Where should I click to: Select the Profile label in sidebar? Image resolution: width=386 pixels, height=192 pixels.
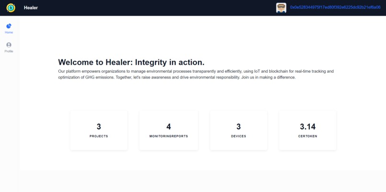(x=9, y=51)
